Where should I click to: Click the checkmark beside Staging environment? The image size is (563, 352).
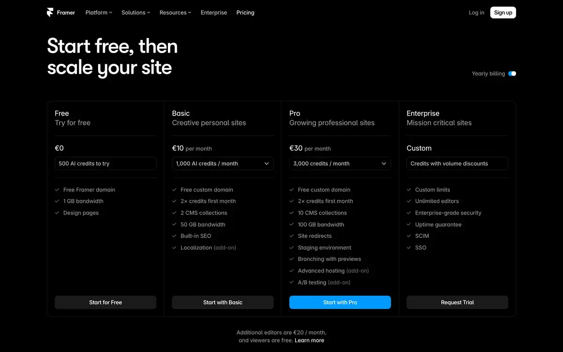[292, 247]
